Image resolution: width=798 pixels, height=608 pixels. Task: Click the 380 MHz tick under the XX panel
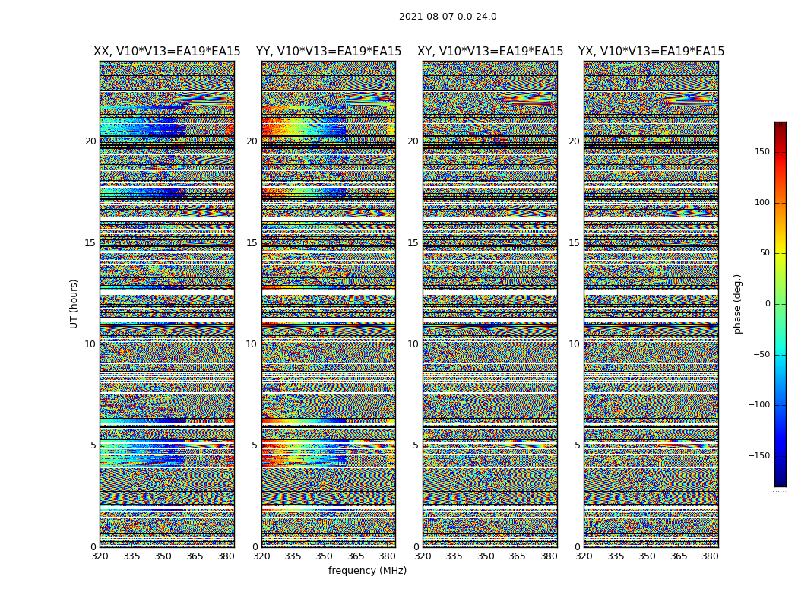click(x=226, y=556)
